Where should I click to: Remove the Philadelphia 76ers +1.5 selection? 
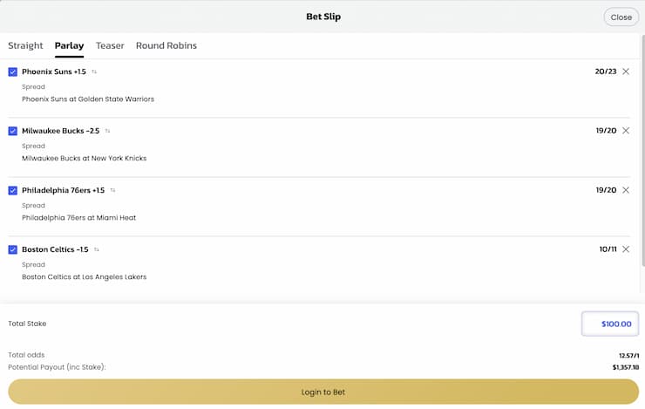[x=626, y=190]
